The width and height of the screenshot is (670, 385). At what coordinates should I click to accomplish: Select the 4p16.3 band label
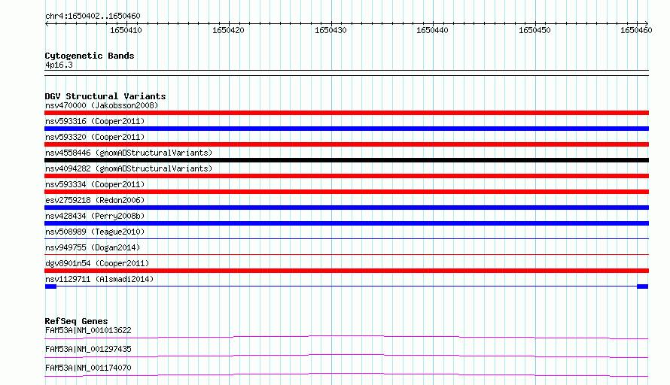(59, 65)
